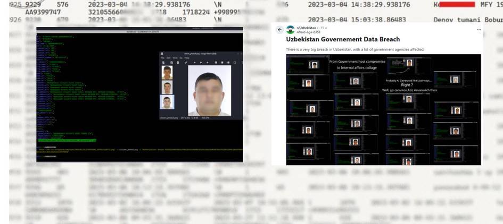Image resolution: width=503 pixels, height=224 pixels.
Task: Click the third icon in image viewer toolbar
Action: point(178,62)
